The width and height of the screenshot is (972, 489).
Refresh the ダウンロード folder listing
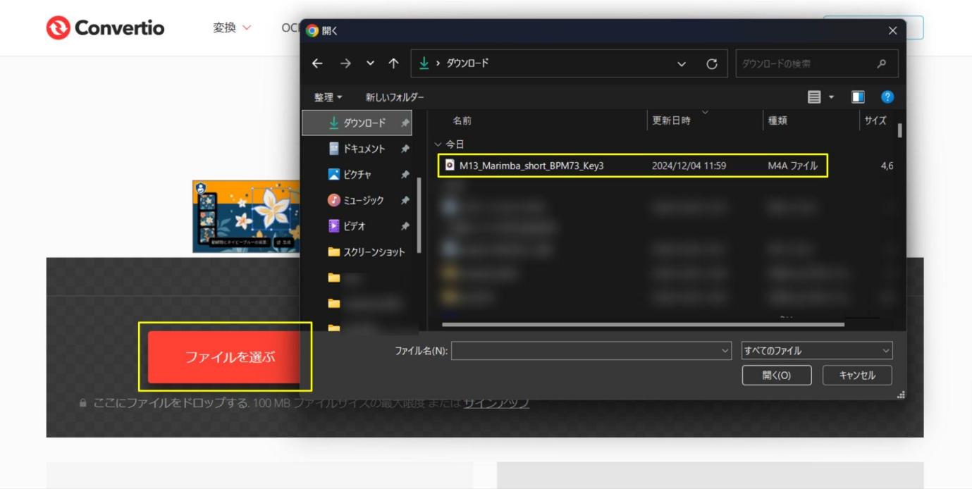coord(712,64)
